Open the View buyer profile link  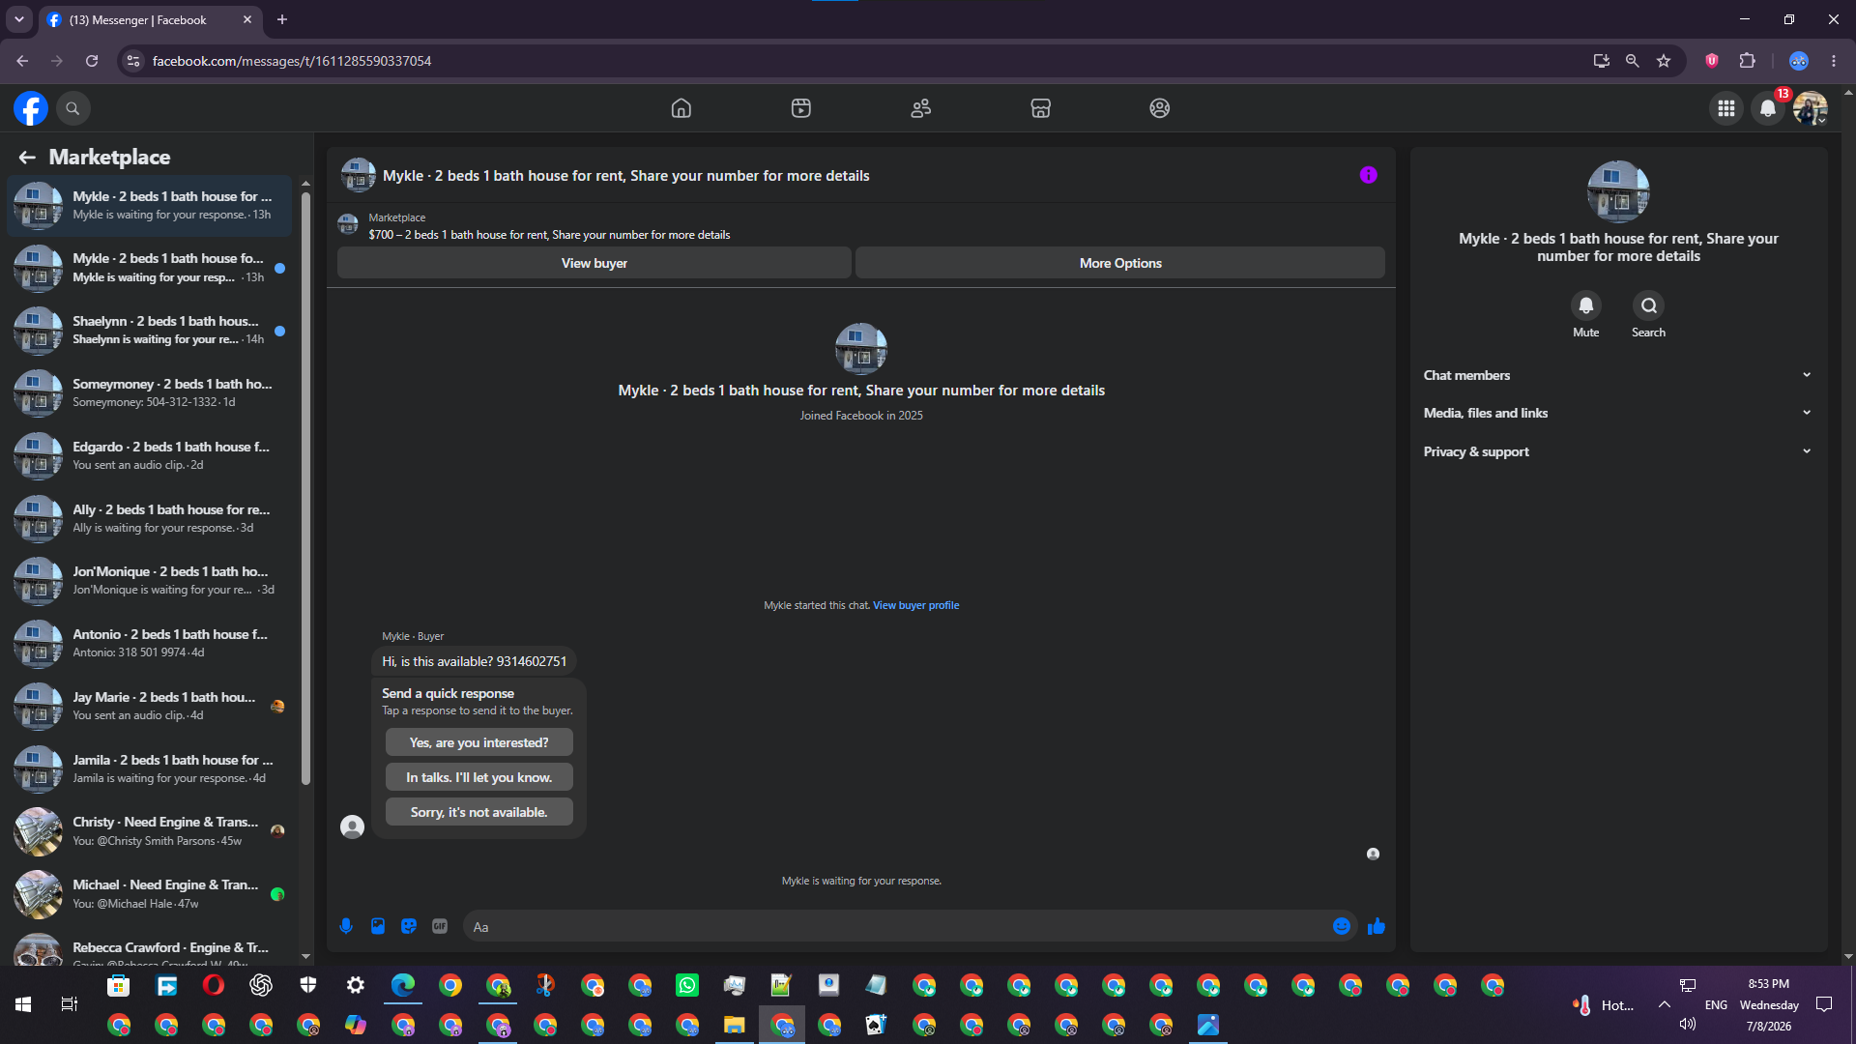[x=916, y=605]
